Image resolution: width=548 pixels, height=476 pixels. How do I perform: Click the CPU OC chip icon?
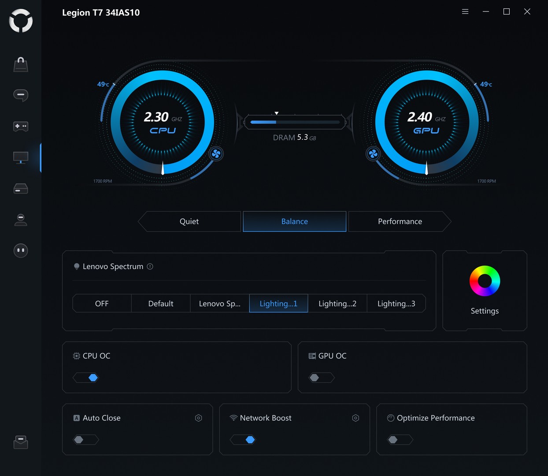click(x=77, y=356)
